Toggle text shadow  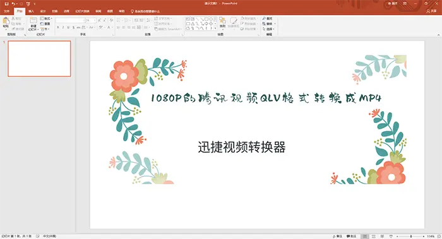click(74, 27)
